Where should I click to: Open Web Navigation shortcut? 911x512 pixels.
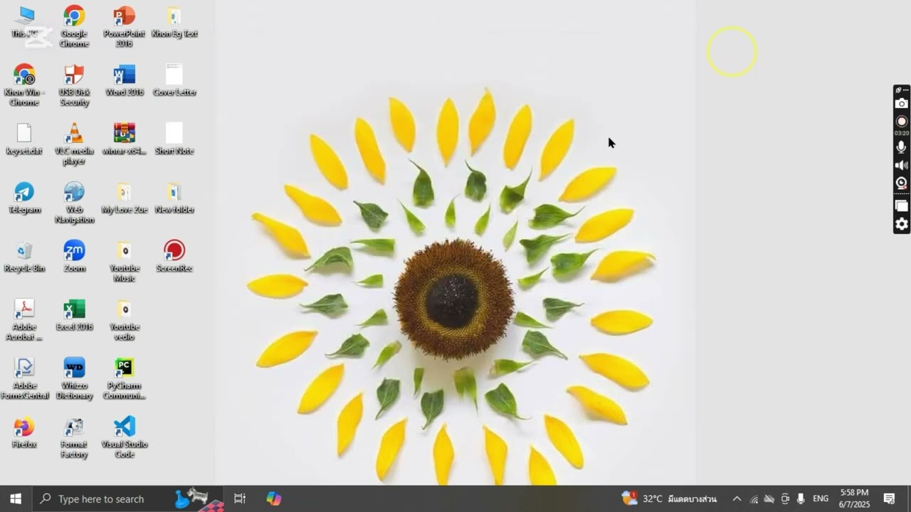(74, 203)
